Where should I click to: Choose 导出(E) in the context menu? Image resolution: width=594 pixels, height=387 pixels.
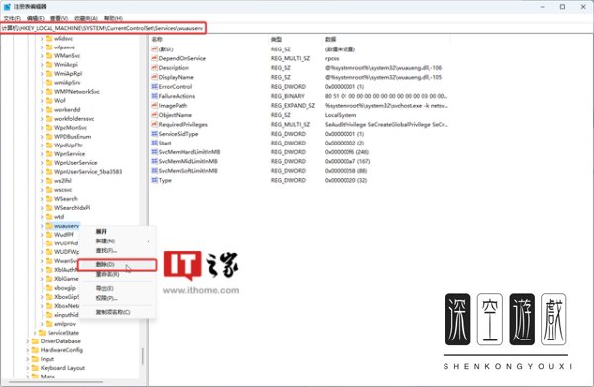click(118, 288)
